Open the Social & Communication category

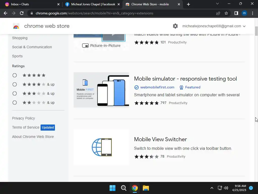(32, 47)
